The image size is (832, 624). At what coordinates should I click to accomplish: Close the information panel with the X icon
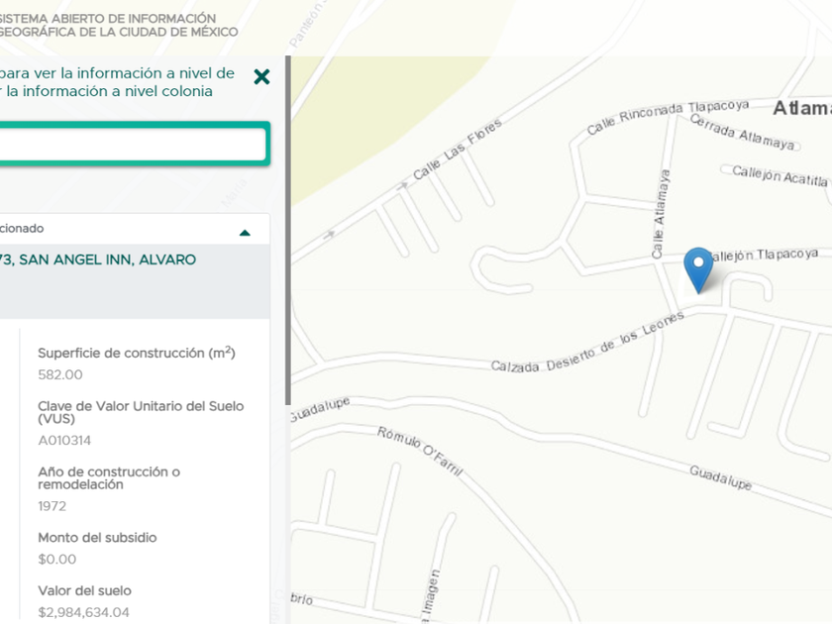pyautogui.click(x=261, y=77)
